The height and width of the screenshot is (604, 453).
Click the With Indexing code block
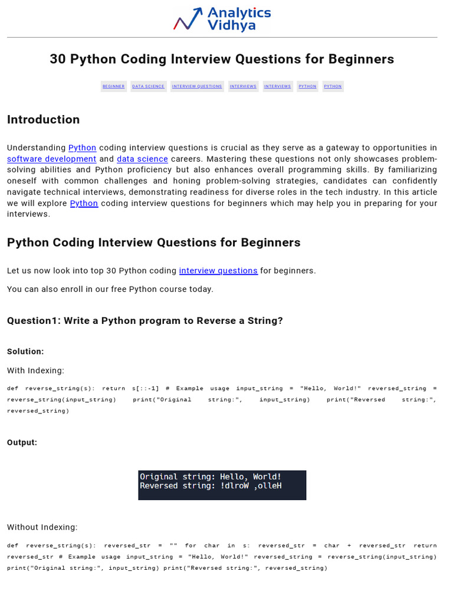[x=222, y=399]
